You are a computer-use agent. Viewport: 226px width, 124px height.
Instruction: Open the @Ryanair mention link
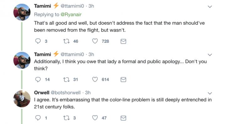[x=71, y=14]
